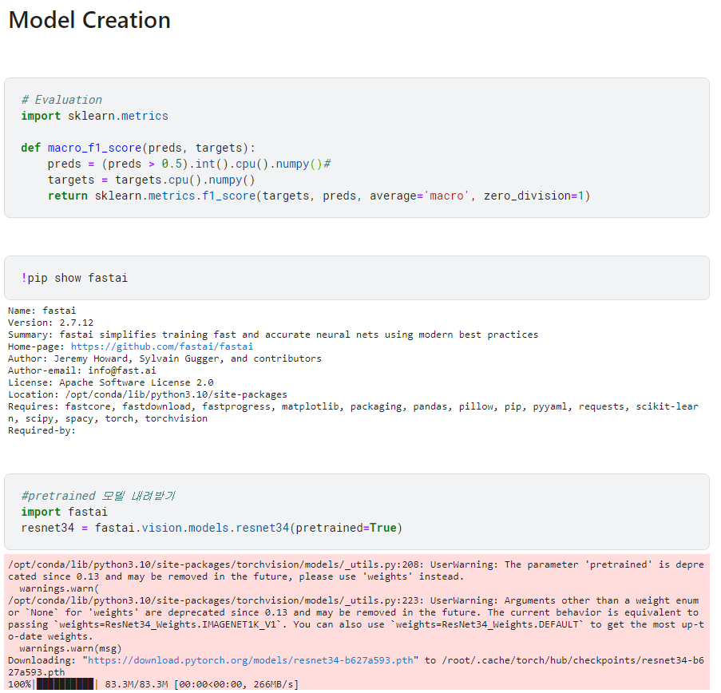The height and width of the screenshot is (693, 721).
Task: Click the 'targets = targets.cpu().numpy()' line
Action: coord(151,180)
